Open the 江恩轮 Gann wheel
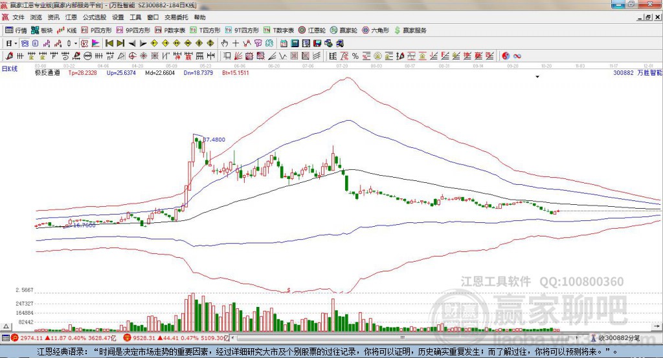Image resolution: width=663 pixels, height=358 pixels. pos(312,30)
